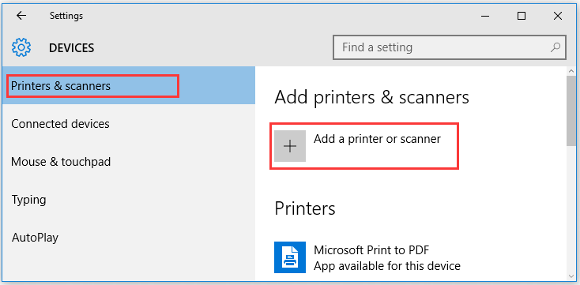Viewport: 580px width, 285px height.
Task: Open Mouse & touchpad settings
Action: (x=128, y=162)
